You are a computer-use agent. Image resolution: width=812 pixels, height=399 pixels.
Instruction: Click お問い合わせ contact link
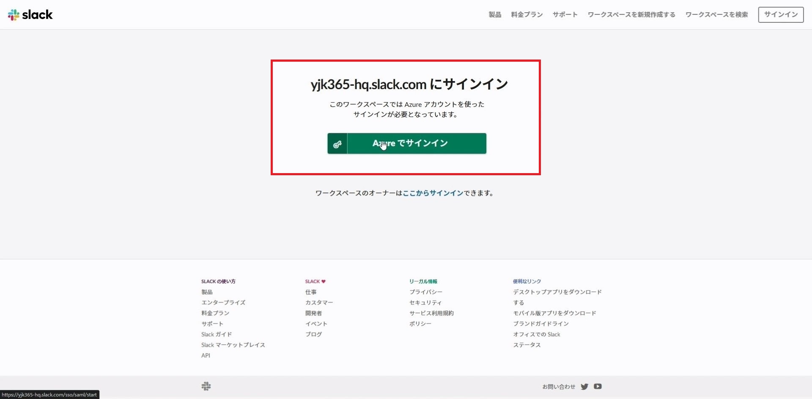(x=559, y=386)
